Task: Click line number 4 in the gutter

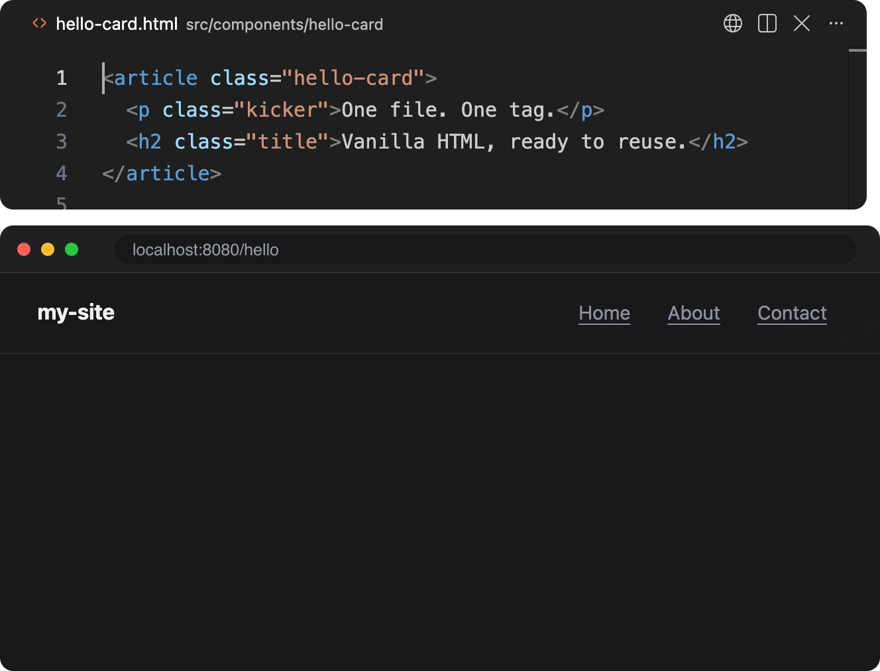Action: coord(62,173)
